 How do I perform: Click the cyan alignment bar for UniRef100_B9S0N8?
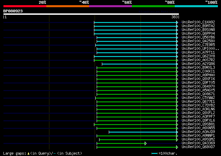135,30
